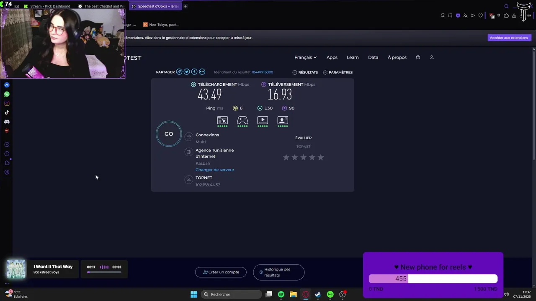This screenshot has width=536, height=301.
Task: Click the result ID 18447716800
Action: coord(262,72)
